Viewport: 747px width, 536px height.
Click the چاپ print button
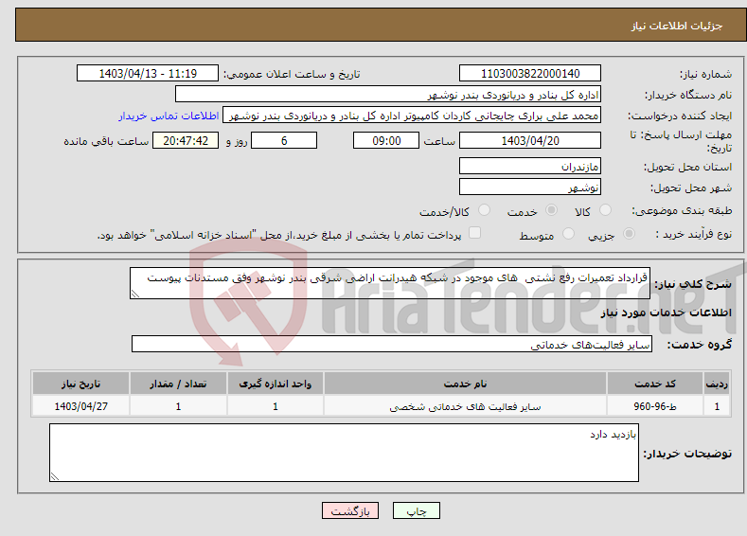pos(417,510)
